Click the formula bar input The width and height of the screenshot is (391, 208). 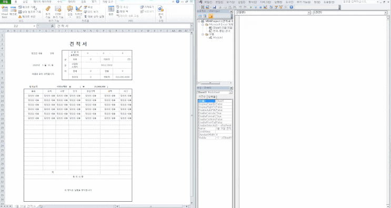pyautogui.click(x=122, y=26)
